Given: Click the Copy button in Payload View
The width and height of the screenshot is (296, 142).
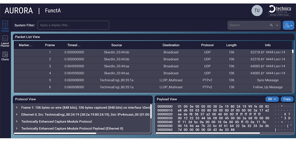Looking at the screenshot, I should (x=287, y=99).
